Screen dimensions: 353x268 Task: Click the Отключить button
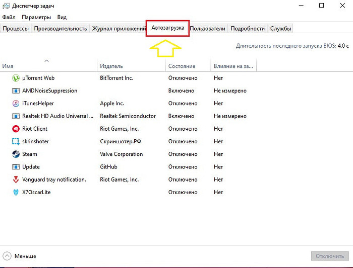pyautogui.click(x=330, y=256)
